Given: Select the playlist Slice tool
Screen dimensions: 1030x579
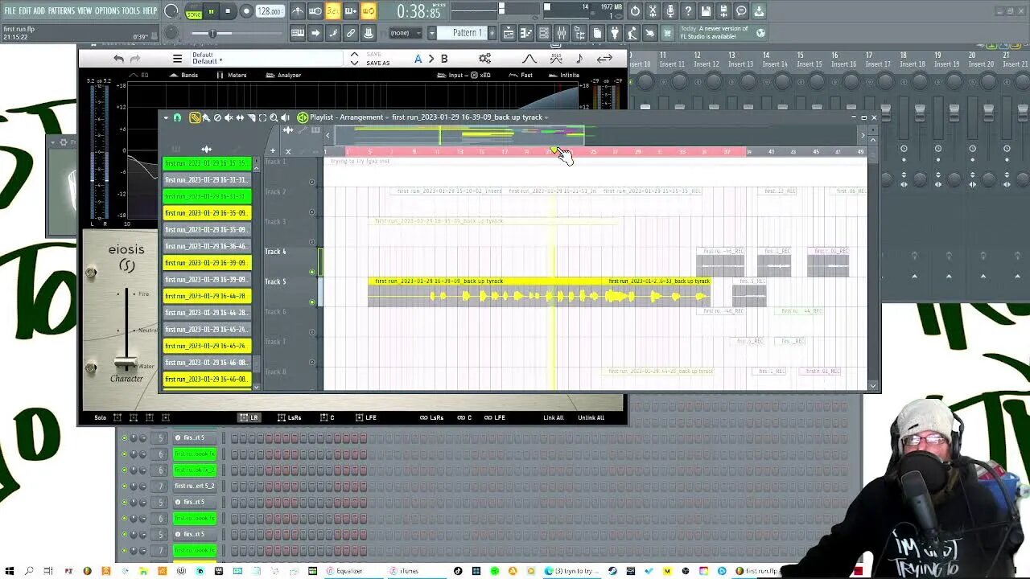Looking at the screenshot, I should [251, 117].
